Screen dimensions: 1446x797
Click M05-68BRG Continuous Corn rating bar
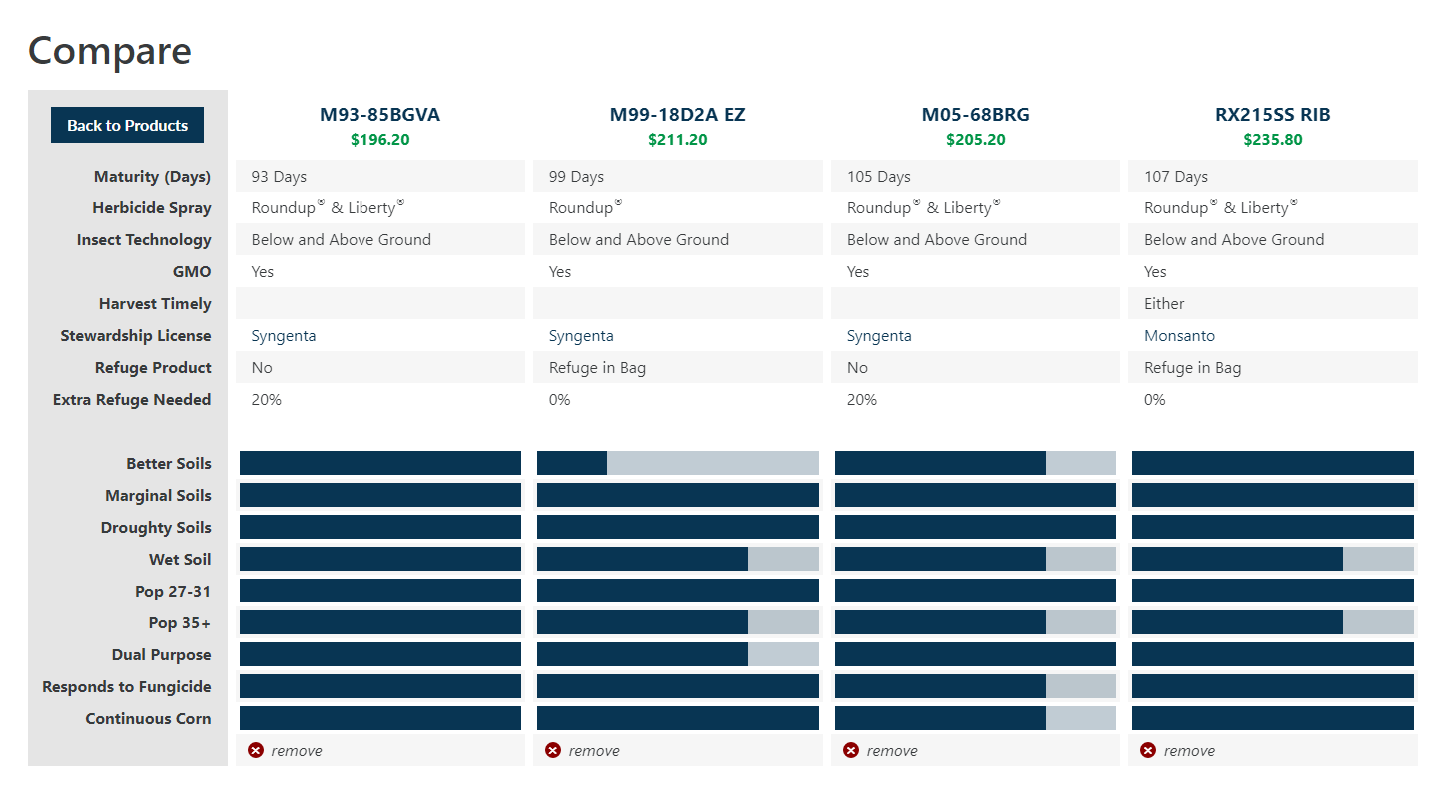coord(976,718)
